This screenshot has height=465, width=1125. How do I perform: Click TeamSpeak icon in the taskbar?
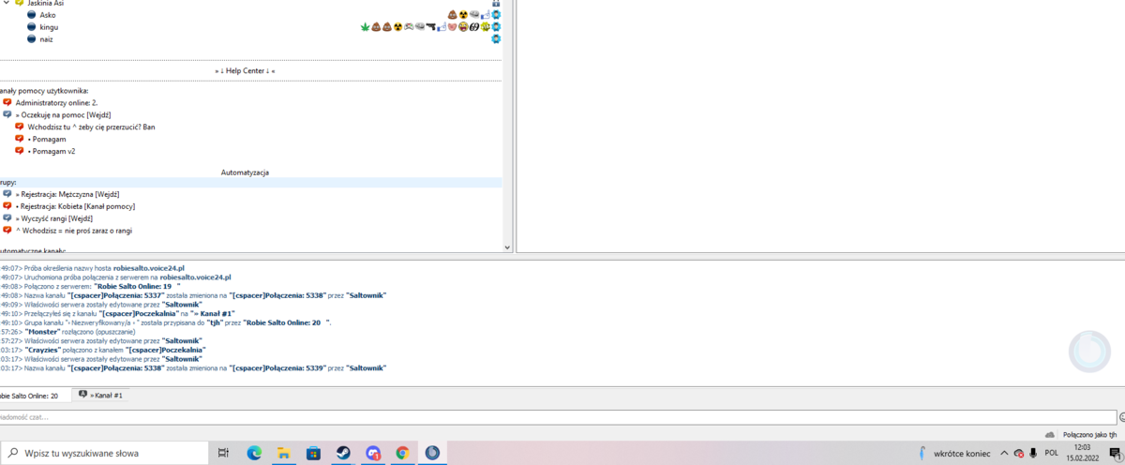[x=432, y=453]
